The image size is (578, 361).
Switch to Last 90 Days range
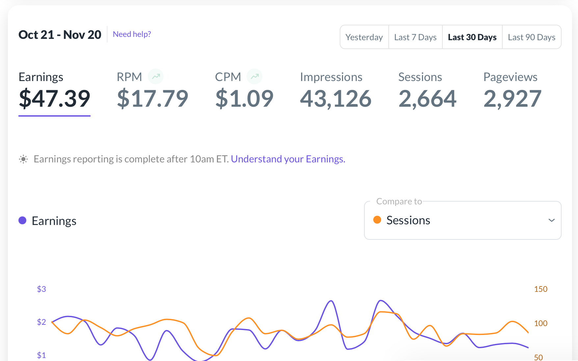tap(532, 37)
